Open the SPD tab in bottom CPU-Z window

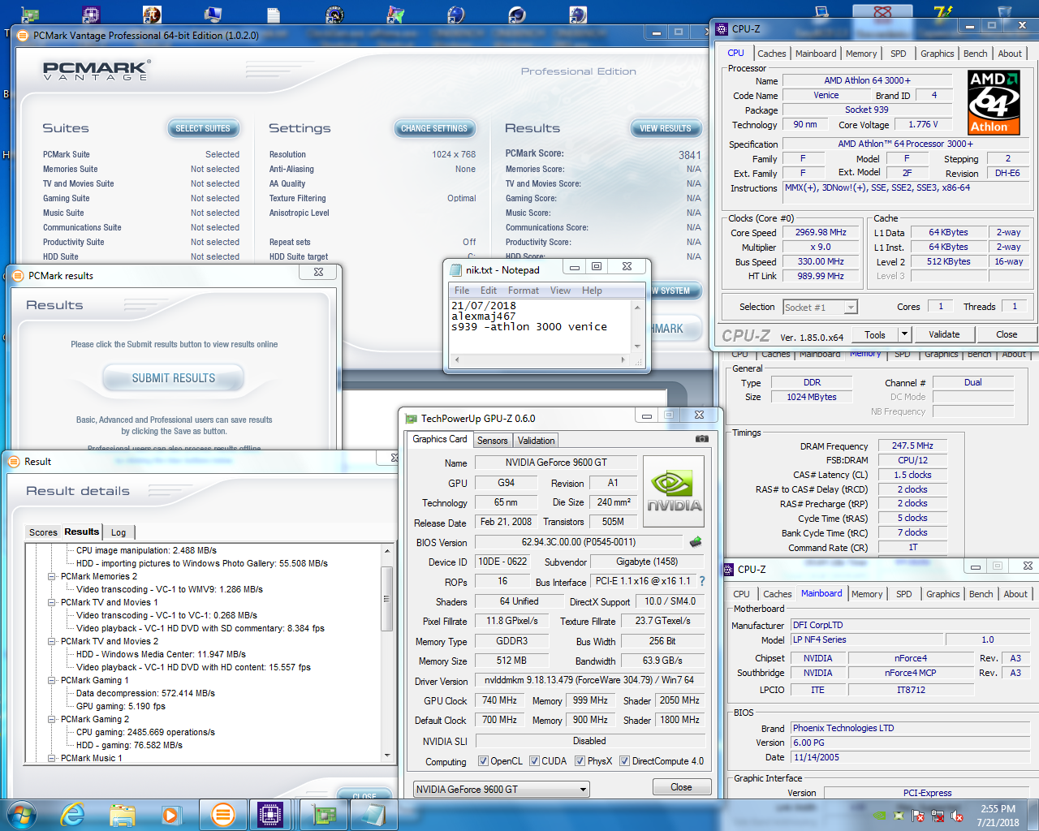(904, 594)
